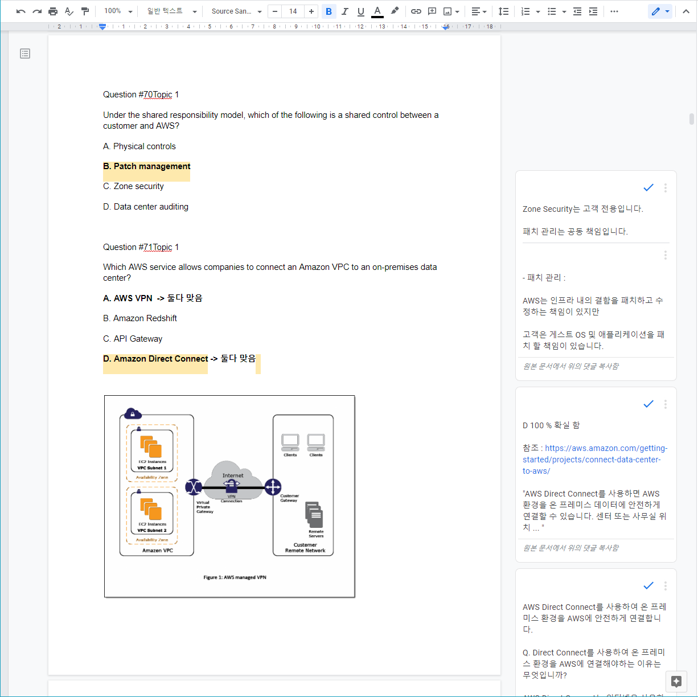This screenshot has height=697, width=698.
Task: Open the insert image dropdown arrow
Action: click(457, 11)
